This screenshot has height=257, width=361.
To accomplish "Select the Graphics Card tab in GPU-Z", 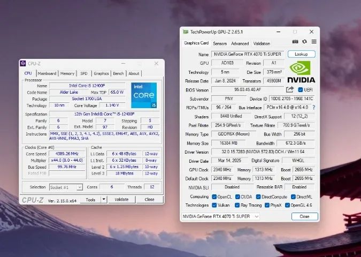I will click(x=196, y=43).
